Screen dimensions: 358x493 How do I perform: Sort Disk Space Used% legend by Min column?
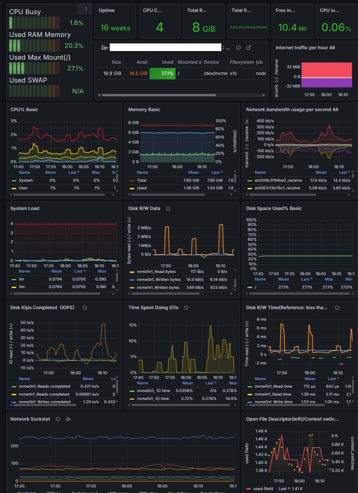coord(349,279)
